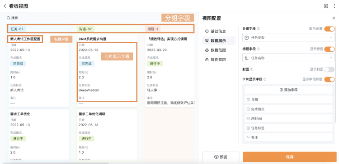Click the icon in the 任务标签 field row

[248, 128]
